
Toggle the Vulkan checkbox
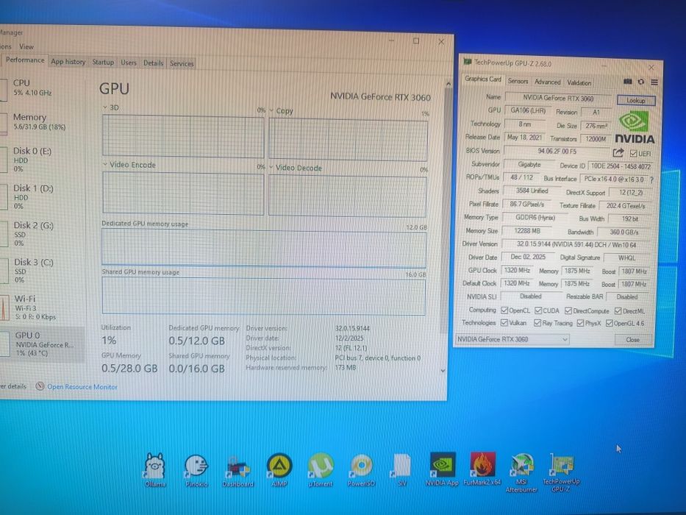[504, 322]
